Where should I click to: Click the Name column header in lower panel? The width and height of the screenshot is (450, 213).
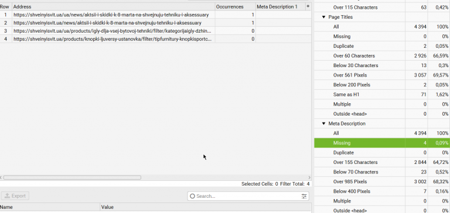(50, 207)
